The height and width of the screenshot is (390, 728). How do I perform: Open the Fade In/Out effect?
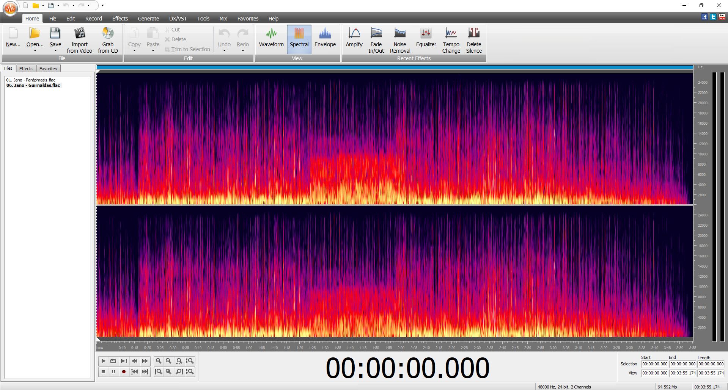pos(376,40)
